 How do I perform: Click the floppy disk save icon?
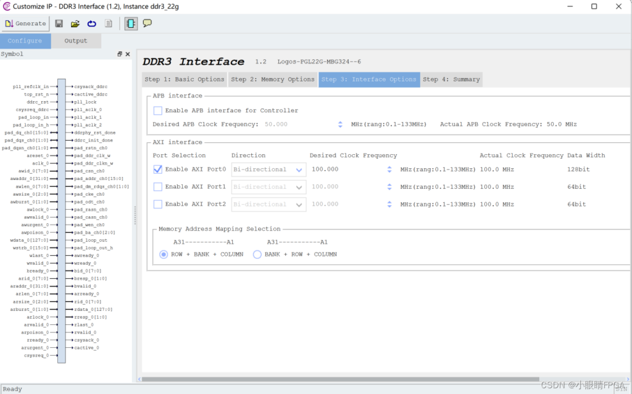[59, 23]
